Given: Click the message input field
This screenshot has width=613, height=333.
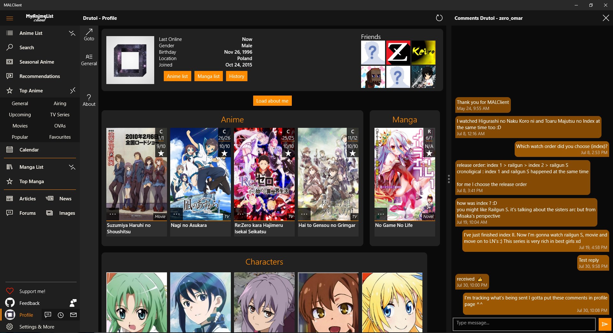Looking at the screenshot, I should [524, 324].
